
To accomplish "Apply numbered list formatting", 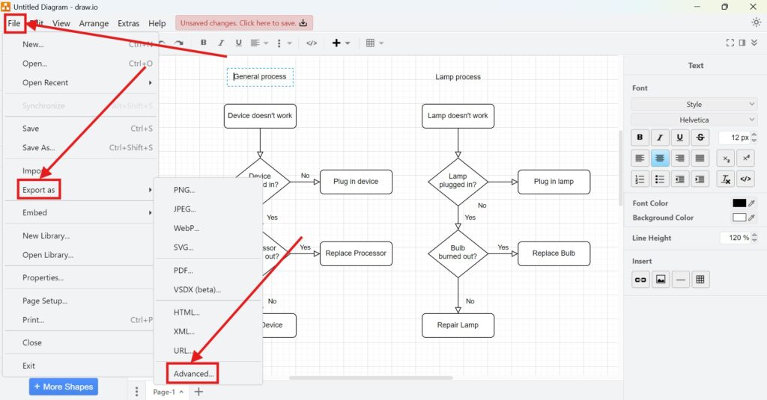I will click(640, 179).
